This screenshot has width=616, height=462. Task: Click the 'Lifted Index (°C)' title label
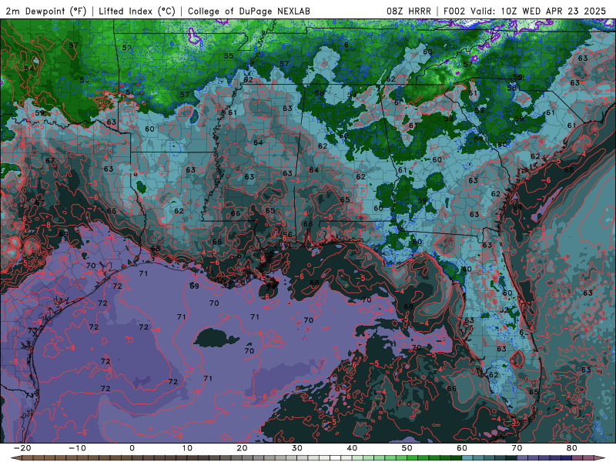point(137,12)
